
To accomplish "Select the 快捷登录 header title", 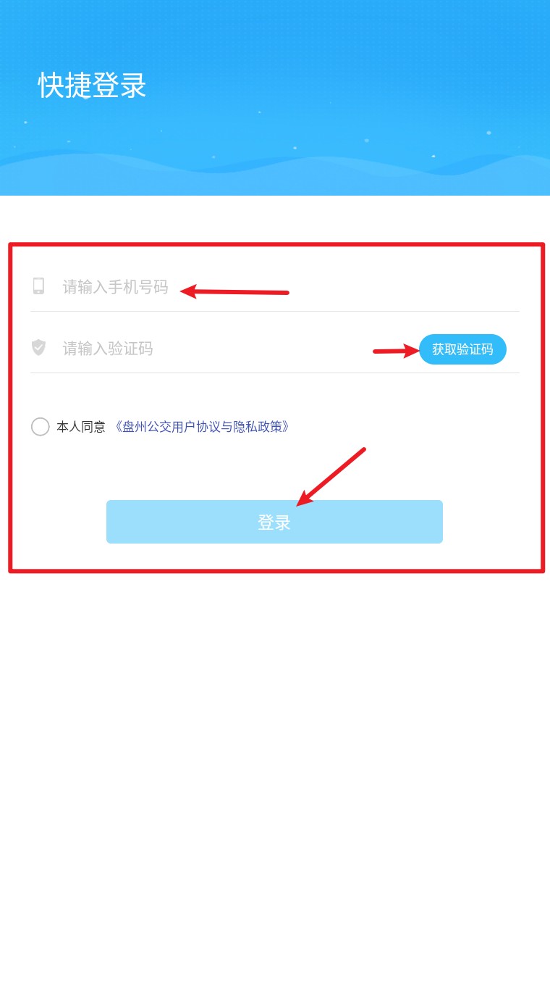I will 93,86.
